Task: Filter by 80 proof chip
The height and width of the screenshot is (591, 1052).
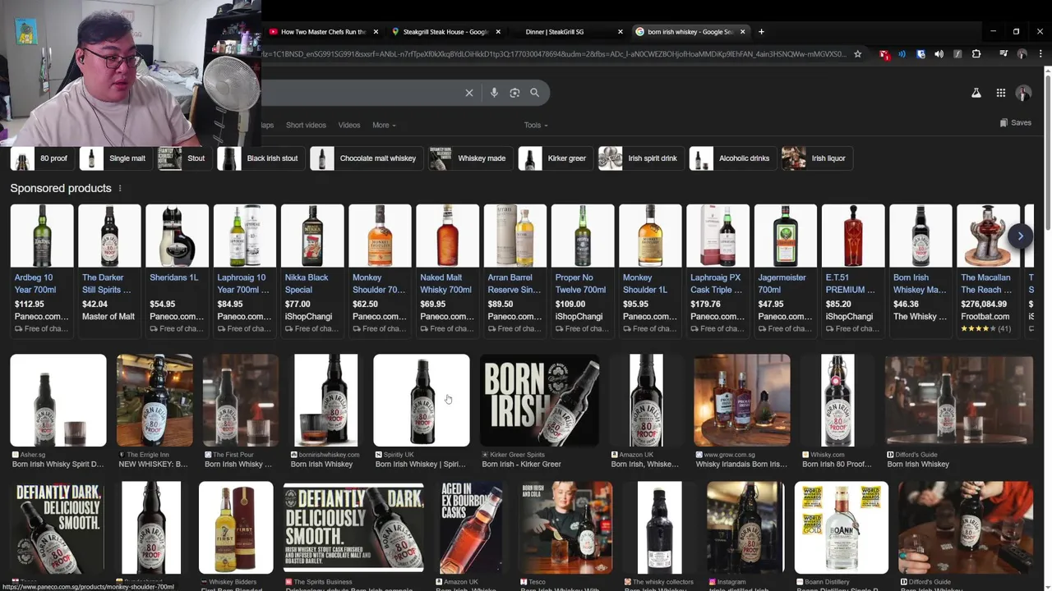Action: 42,158
